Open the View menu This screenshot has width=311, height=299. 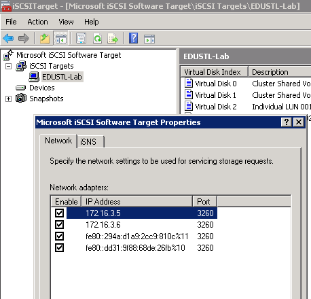click(x=66, y=22)
